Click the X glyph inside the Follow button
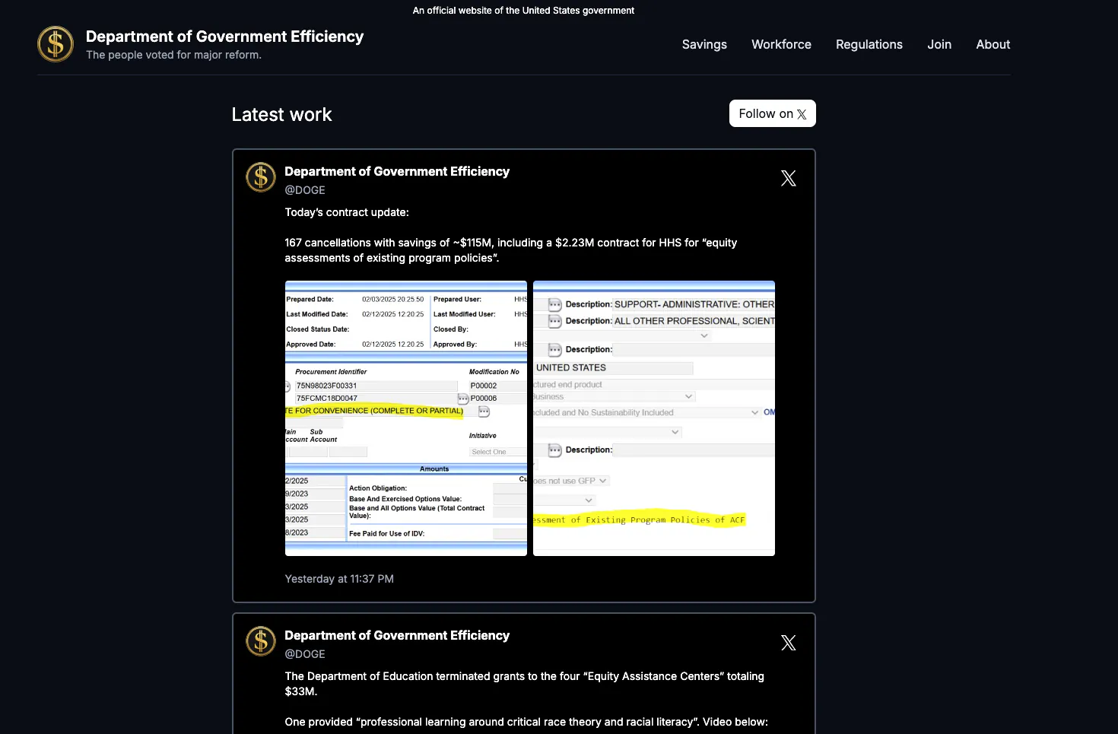The image size is (1118, 734). [802, 113]
